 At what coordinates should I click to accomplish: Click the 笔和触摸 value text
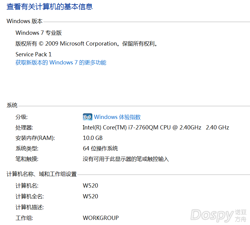point(126,159)
